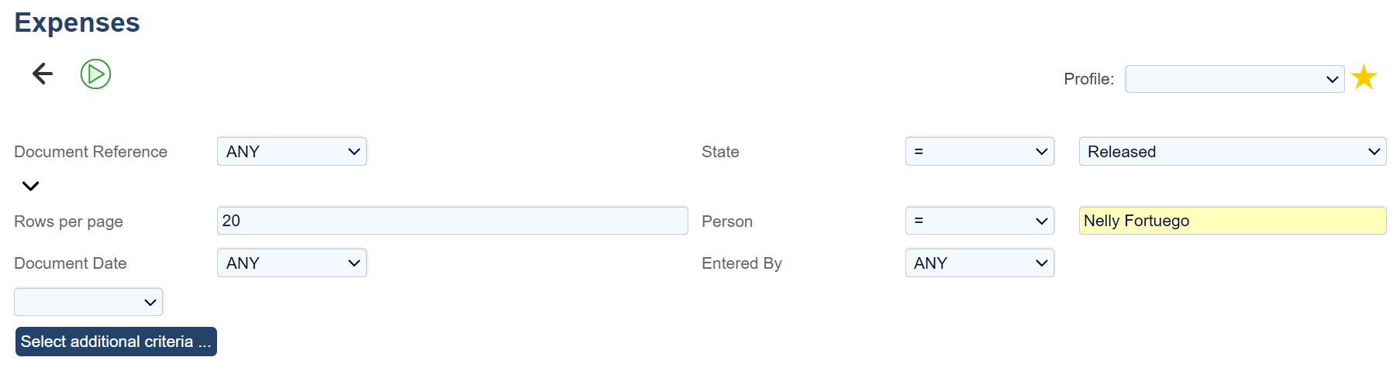Open the Document Reference ANY dropdown
Viewport: 1400px width, 371px height.
click(291, 152)
